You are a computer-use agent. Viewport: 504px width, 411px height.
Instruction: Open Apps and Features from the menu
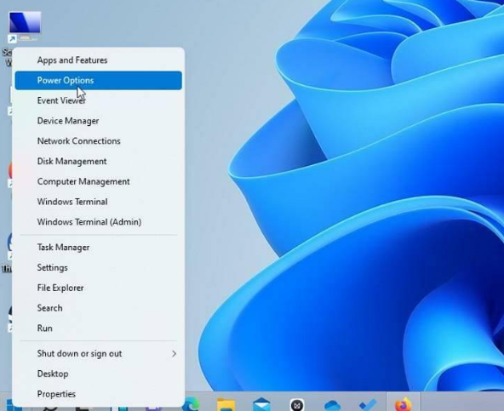99,60
